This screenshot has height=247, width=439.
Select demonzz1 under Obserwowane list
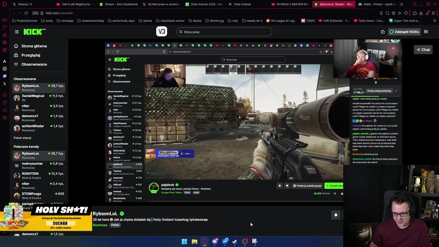39,118
